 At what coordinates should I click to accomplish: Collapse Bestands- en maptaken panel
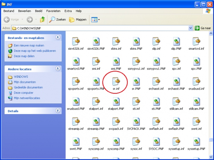[x=58, y=37]
